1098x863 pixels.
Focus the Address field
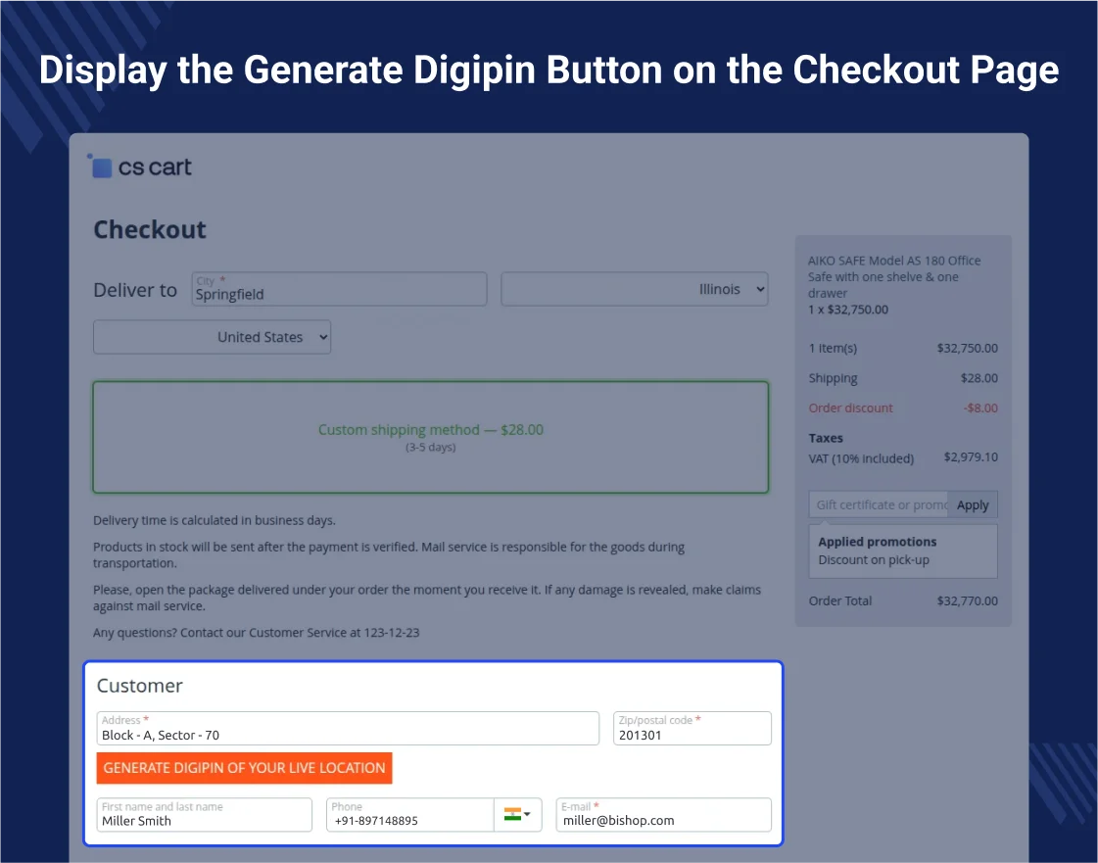(348, 729)
